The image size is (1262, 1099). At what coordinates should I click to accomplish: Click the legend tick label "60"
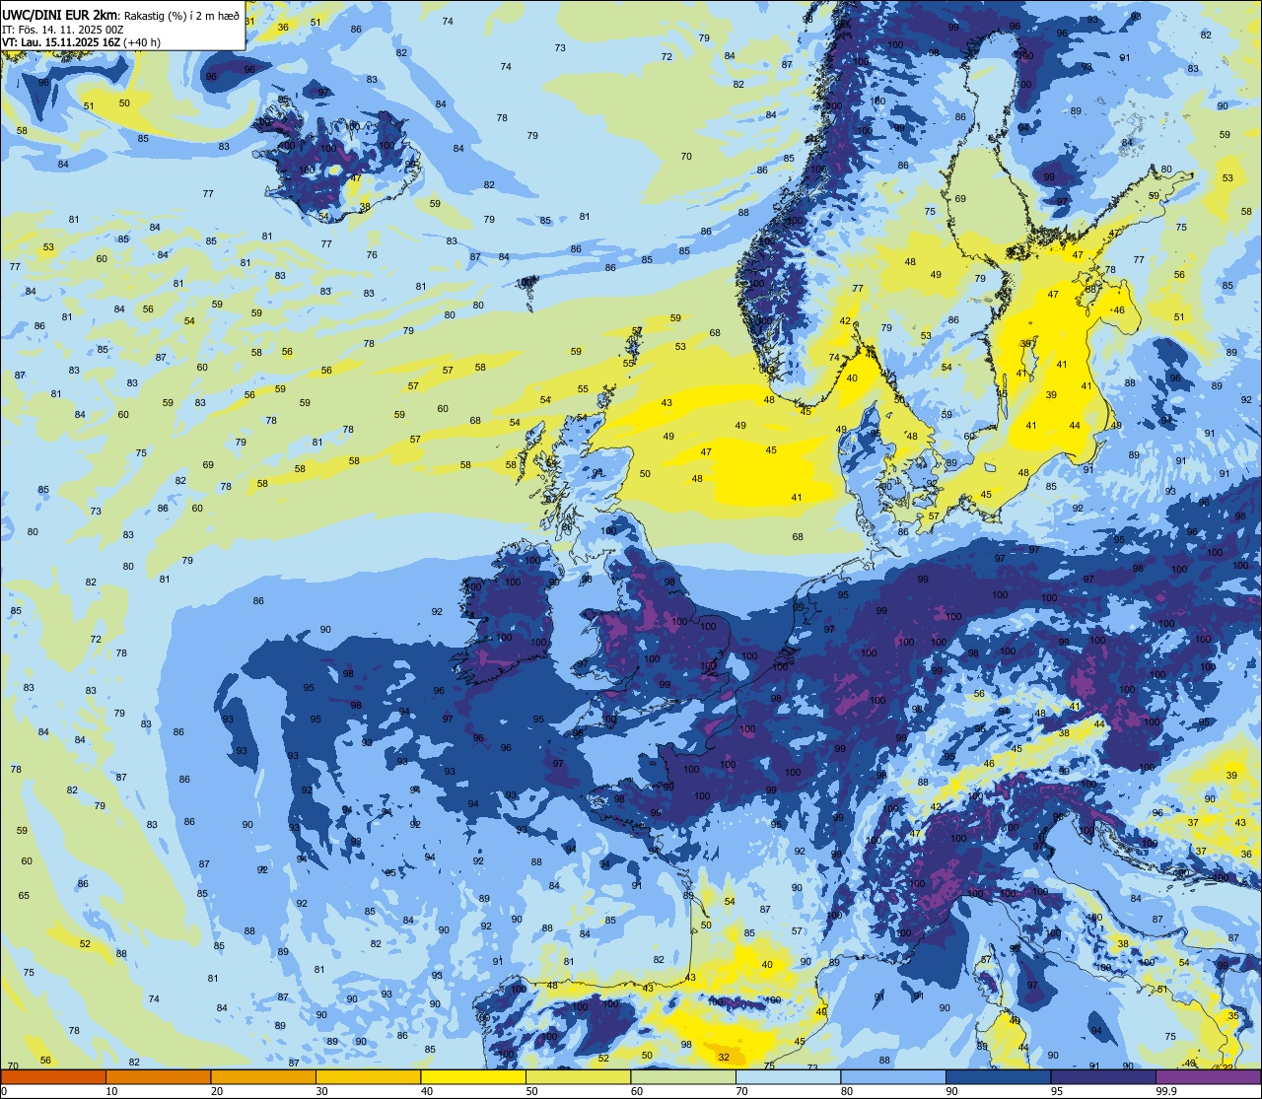click(x=637, y=1091)
